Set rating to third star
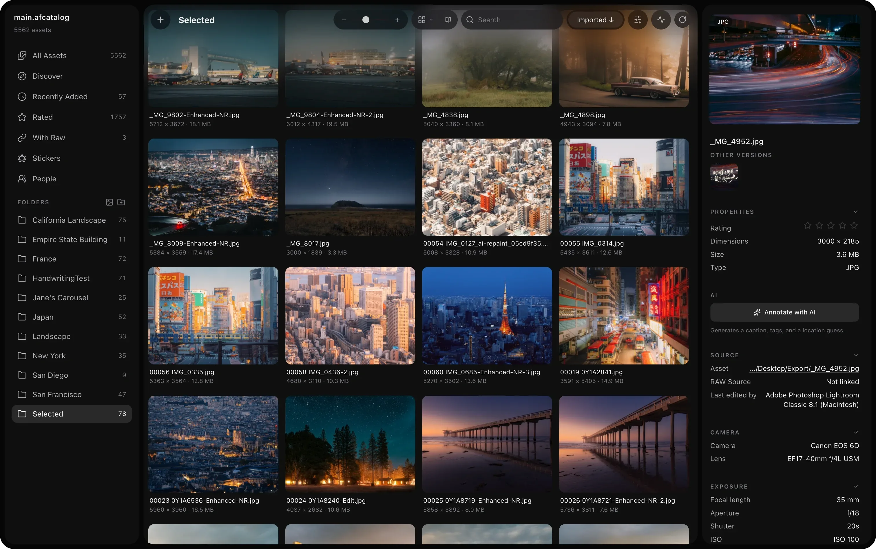Screen dimensions: 876x549 pos(831,226)
